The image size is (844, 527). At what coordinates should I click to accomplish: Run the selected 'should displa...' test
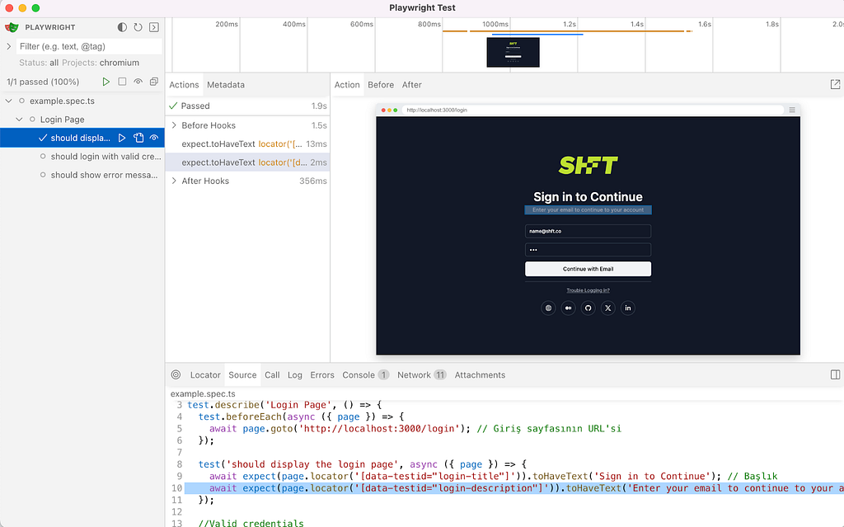[122, 138]
